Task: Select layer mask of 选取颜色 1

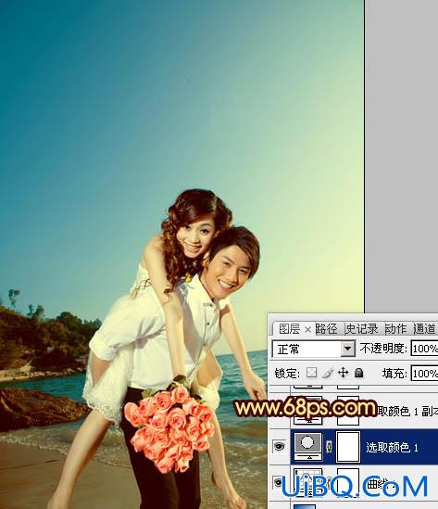Action: (x=348, y=446)
